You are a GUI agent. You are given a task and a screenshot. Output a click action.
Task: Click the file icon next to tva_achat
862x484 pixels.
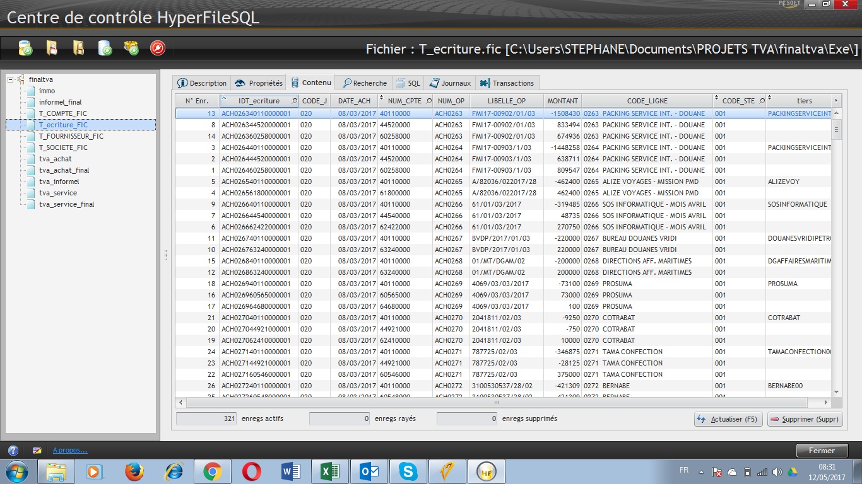[x=31, y=159]
